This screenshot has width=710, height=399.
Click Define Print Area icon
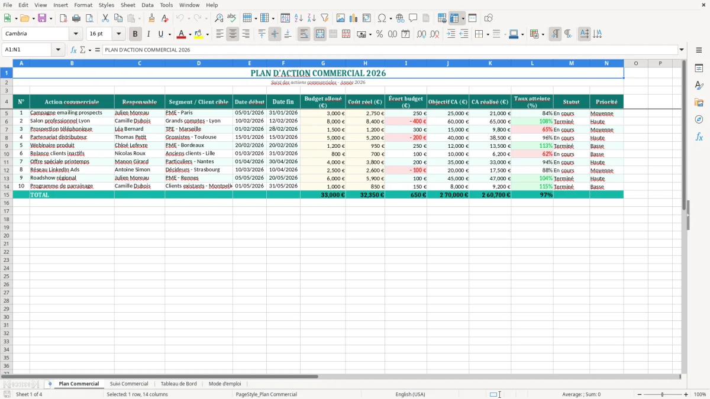click(442, 18)
